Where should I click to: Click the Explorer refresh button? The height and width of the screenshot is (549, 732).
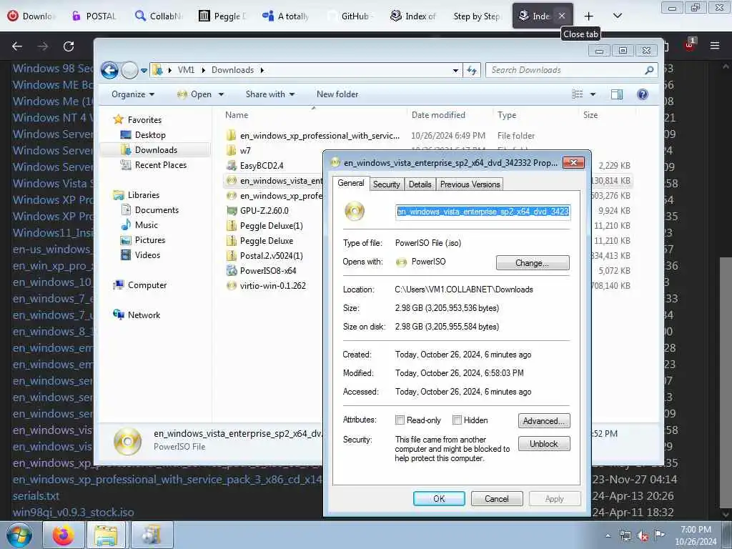point(472,71)
